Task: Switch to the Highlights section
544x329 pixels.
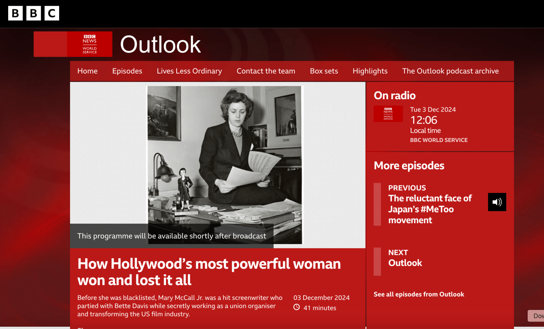Action: [x=370, y=71]
